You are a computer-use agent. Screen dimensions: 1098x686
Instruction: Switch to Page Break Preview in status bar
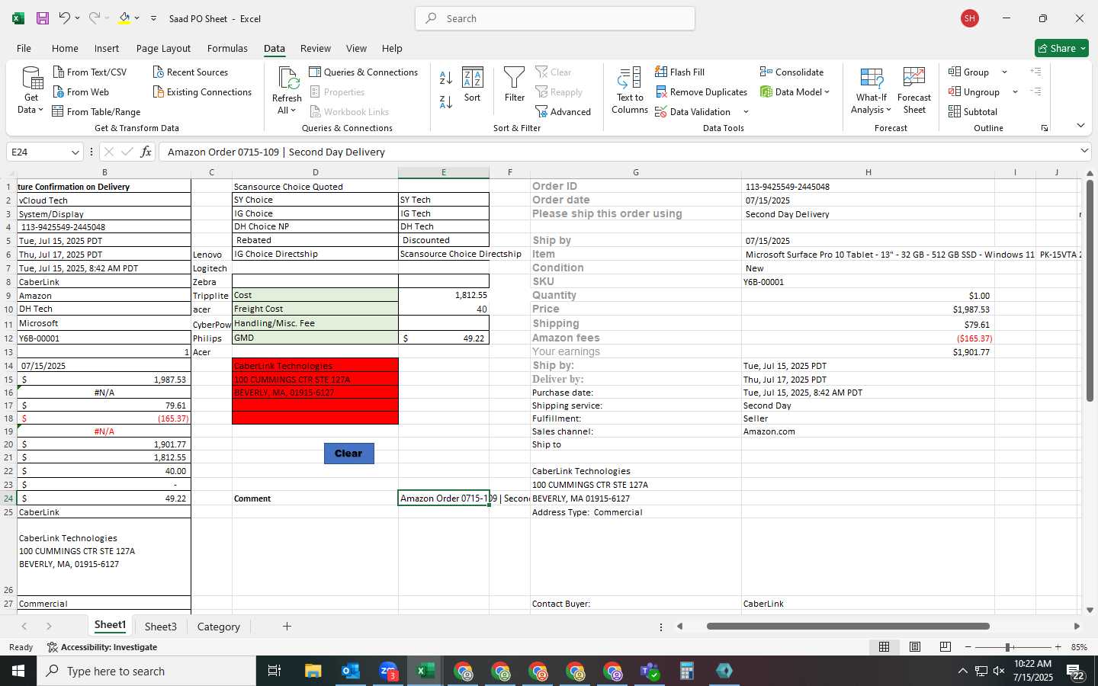coord(945,647)
